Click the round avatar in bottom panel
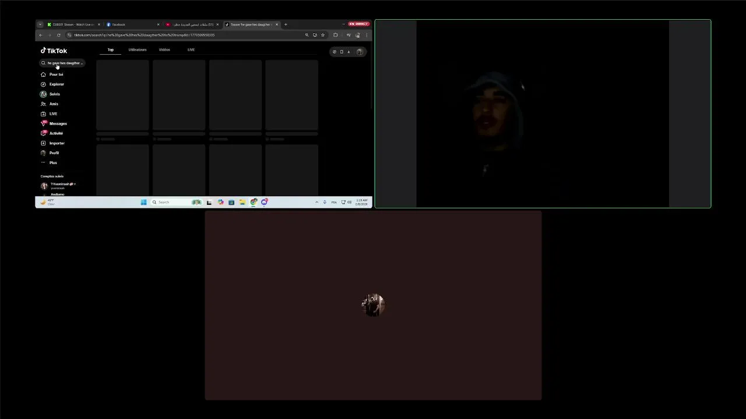Viewport: 746px width, 419px height. click(373, 305)
